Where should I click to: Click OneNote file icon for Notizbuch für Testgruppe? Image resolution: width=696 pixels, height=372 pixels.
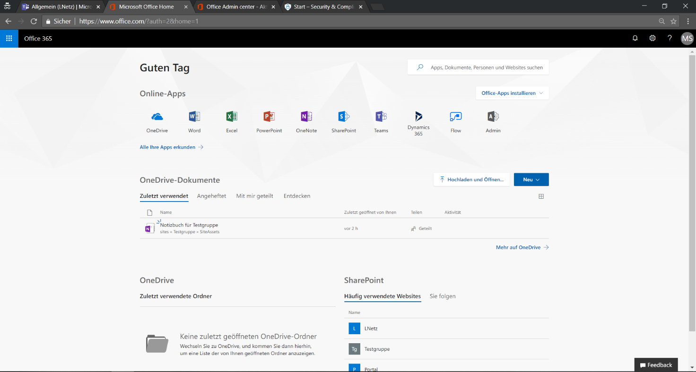pyautogui.click(x=150, y=228)
